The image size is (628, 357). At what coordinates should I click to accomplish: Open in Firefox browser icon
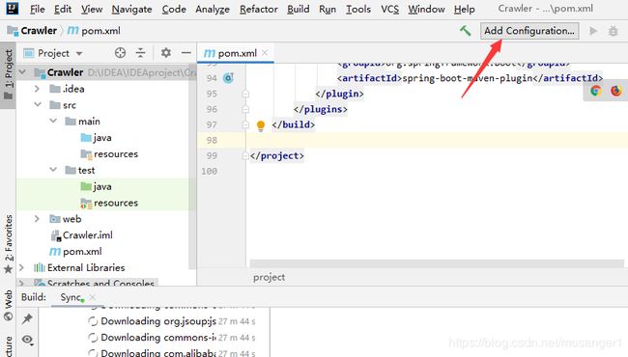[616, 91]
